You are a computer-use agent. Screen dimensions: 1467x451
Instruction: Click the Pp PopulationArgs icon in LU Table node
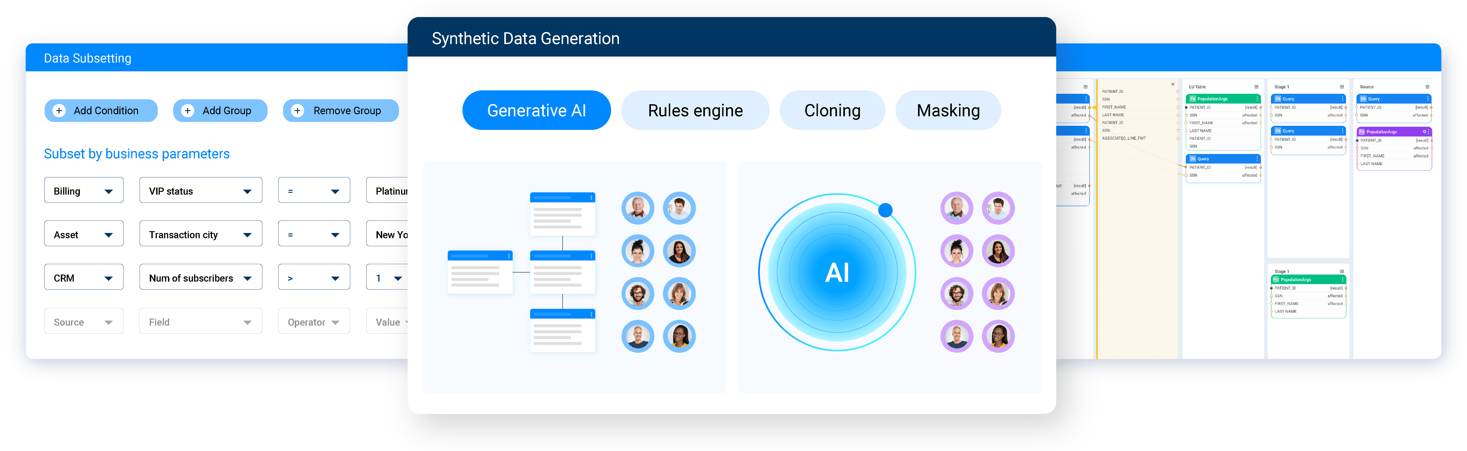[1193, 99]
